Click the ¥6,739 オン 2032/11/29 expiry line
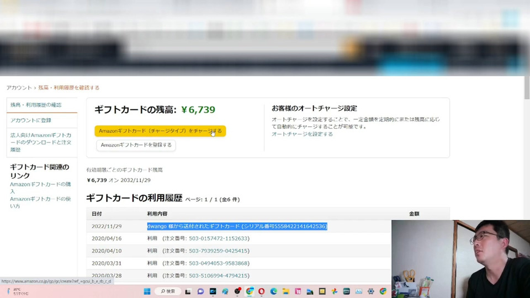The image size is (530, 298). point(119,180)
